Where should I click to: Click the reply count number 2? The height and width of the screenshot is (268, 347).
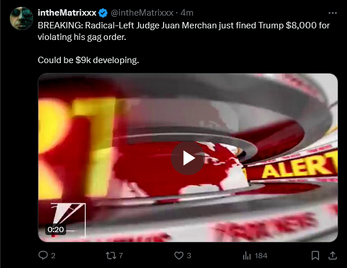point(53,256)
